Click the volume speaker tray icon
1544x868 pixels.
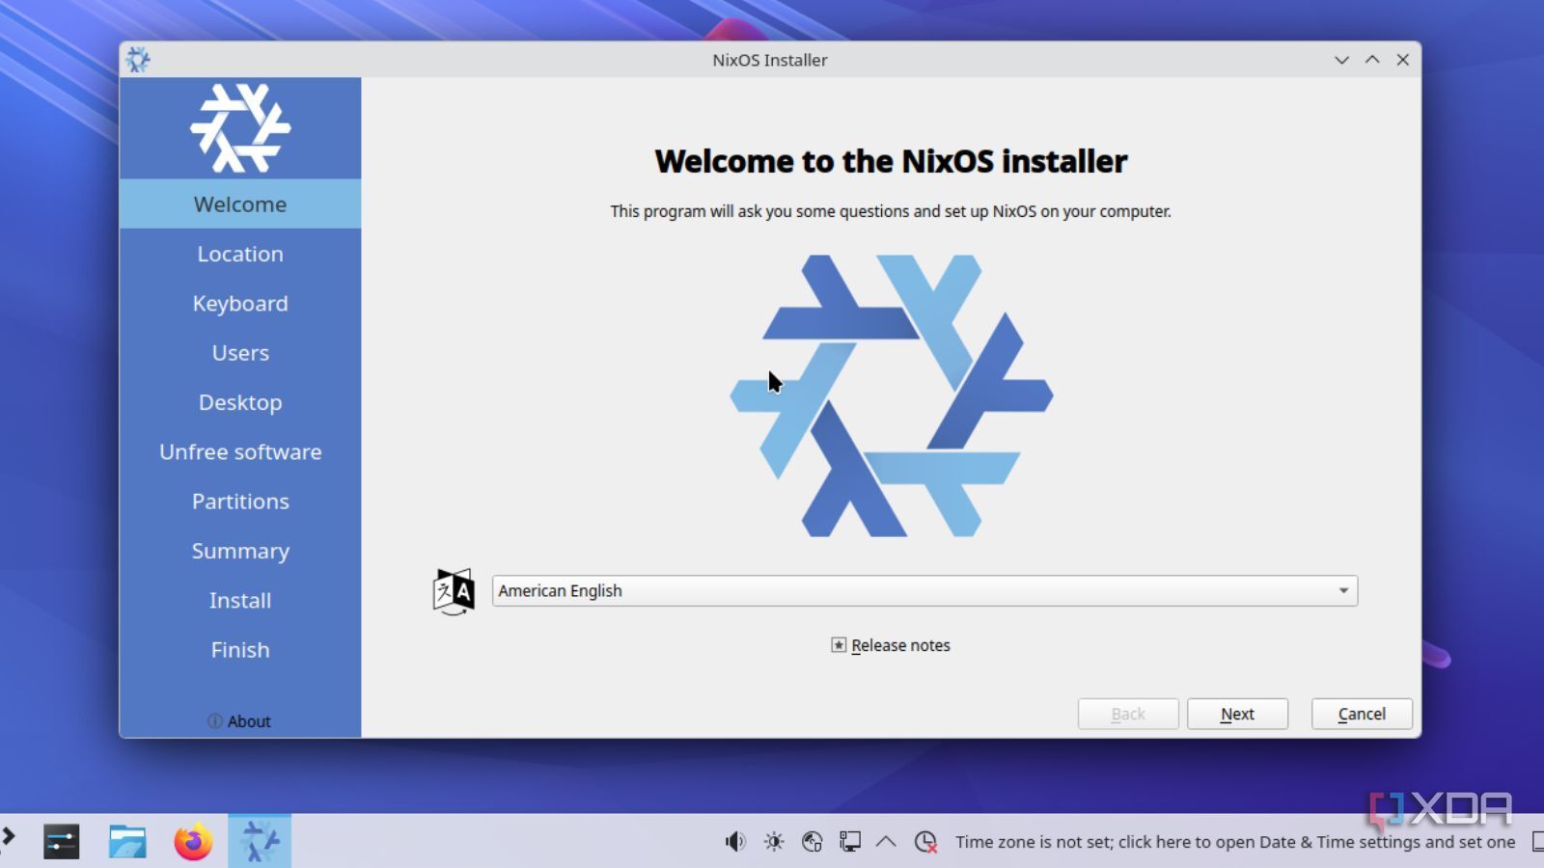(735, 842)
